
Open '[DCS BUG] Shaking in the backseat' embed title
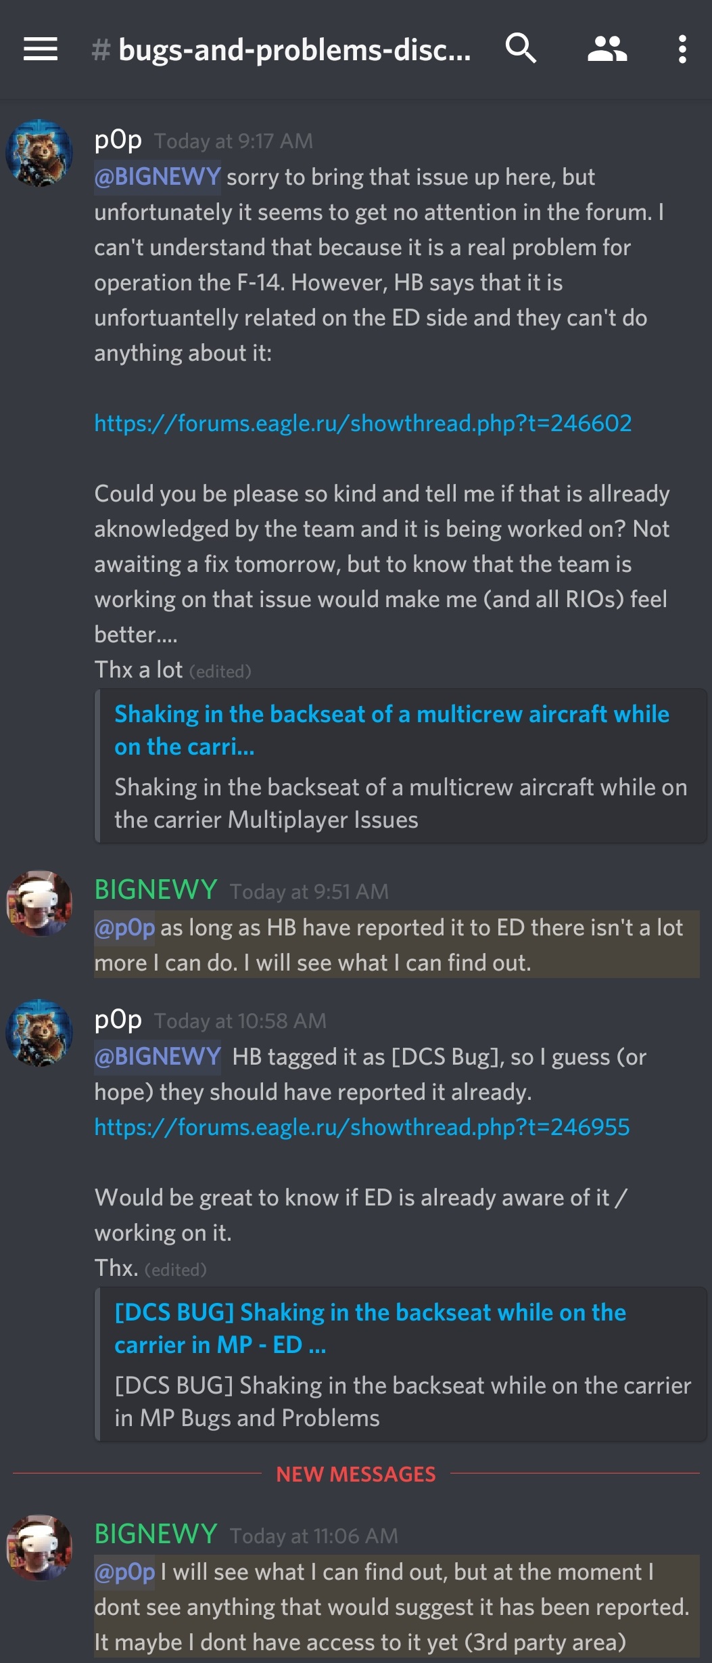point(370,1328)
